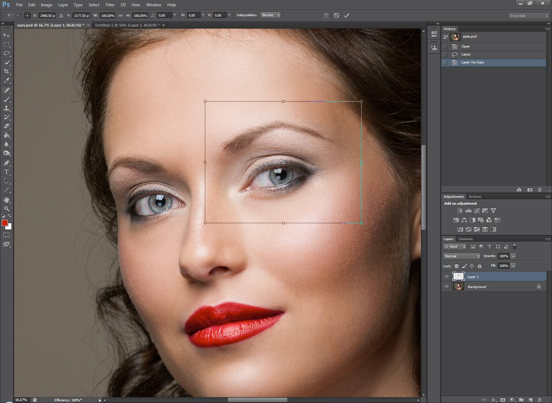The width and height of the screenshot is (552, 403).
Task: Select the Hand tool
Action: (7, 200)
